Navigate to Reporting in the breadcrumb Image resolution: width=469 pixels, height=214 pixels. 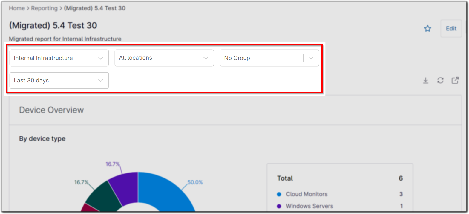(44, 8)
